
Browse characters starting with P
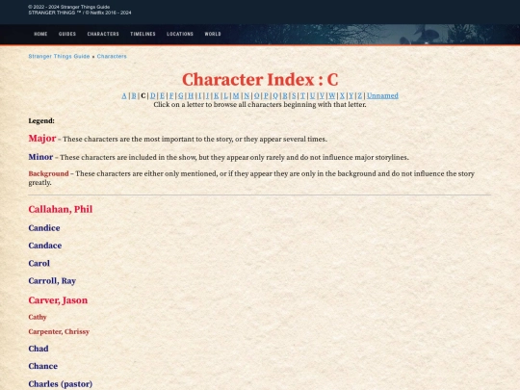tap(266, 96)
